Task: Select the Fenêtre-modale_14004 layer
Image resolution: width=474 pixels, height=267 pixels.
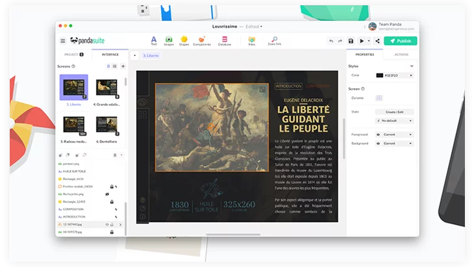Action: click(90, 186)
